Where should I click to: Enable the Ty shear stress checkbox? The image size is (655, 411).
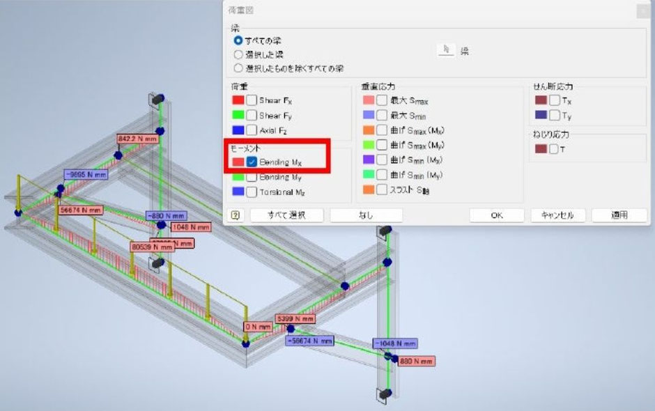(x=555, y=115)
